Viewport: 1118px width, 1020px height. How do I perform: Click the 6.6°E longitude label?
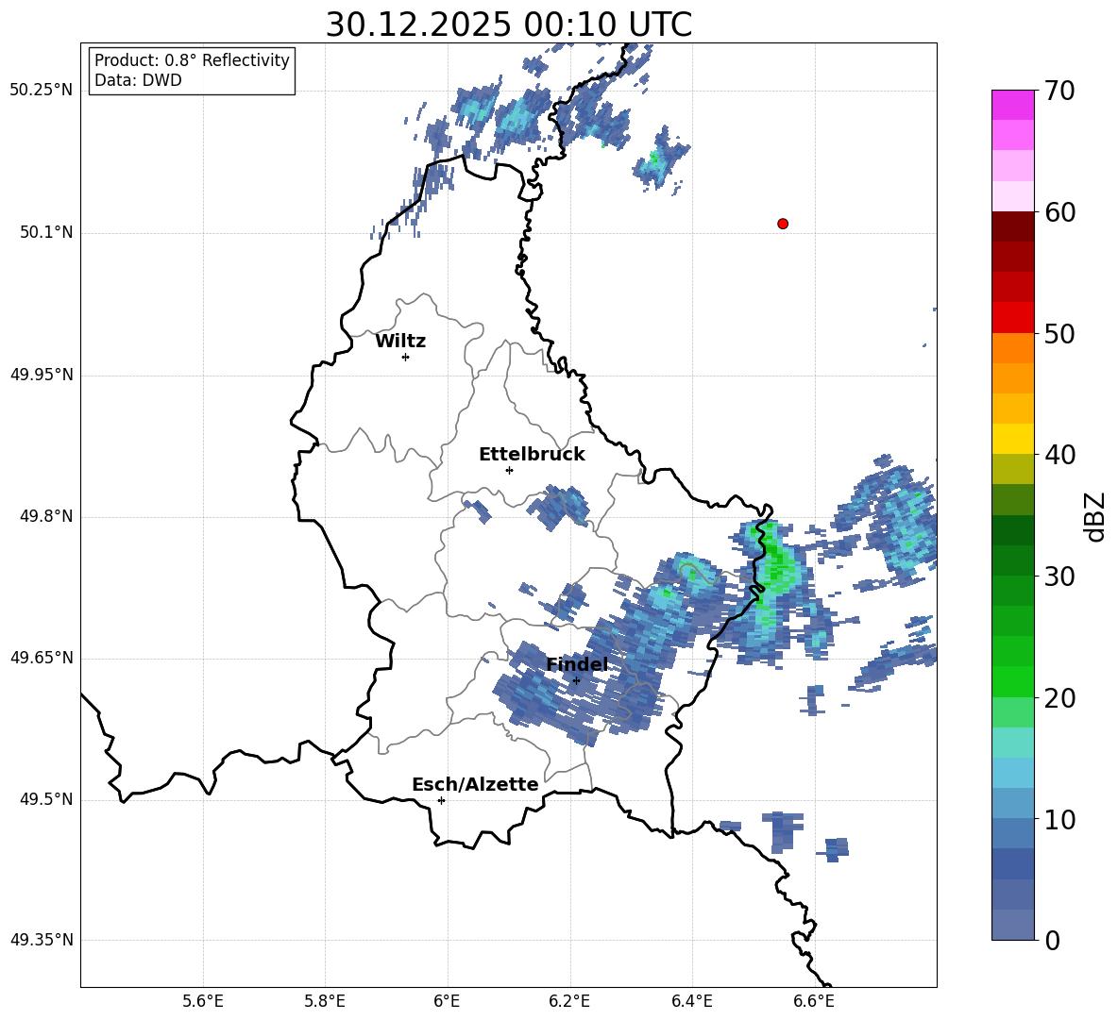coord(814,1001)
